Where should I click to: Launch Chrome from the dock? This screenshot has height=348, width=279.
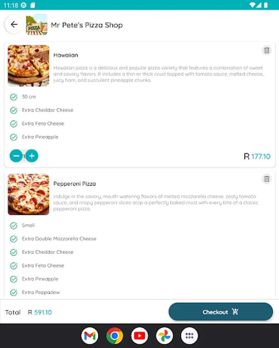(x=115, y=336)
